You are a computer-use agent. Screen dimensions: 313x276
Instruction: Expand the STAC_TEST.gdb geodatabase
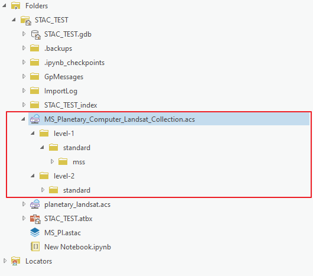24,34
